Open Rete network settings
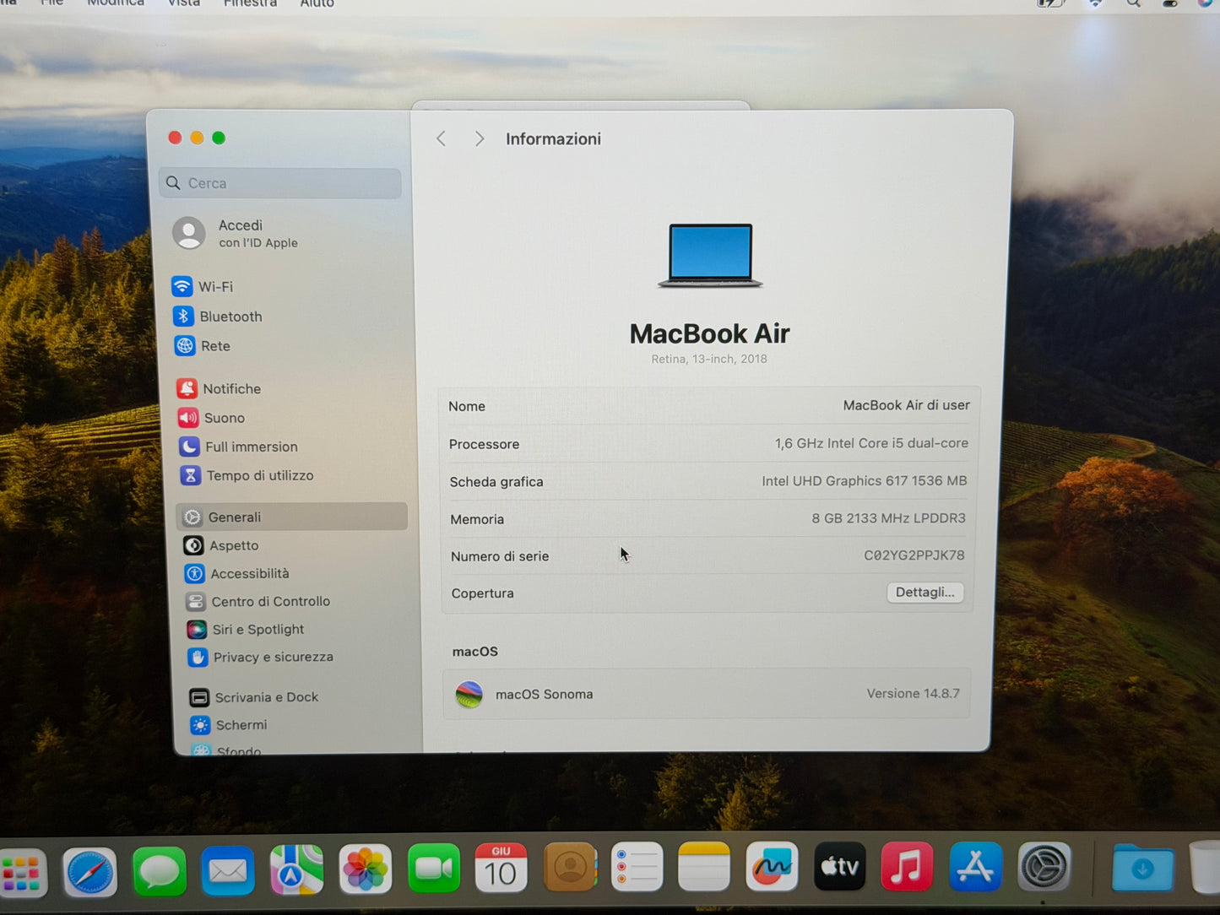 point(203,346)
